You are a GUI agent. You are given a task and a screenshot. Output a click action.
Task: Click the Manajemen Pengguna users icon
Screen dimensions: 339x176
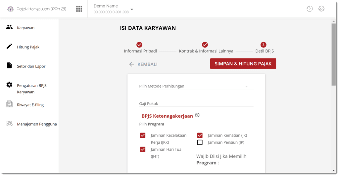click(x=9, y=124)
